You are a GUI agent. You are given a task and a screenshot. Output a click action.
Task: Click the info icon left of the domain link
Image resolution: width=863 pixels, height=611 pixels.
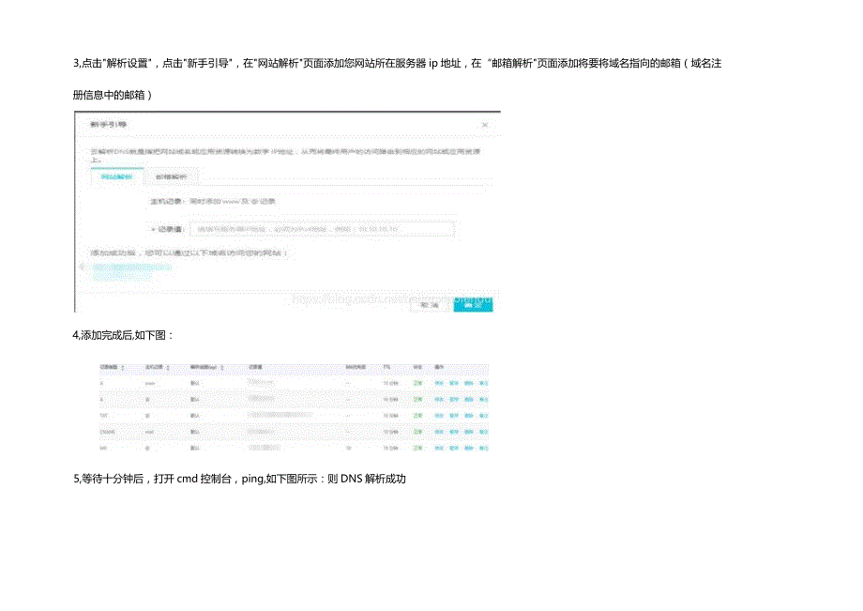[x=80, y=267]
